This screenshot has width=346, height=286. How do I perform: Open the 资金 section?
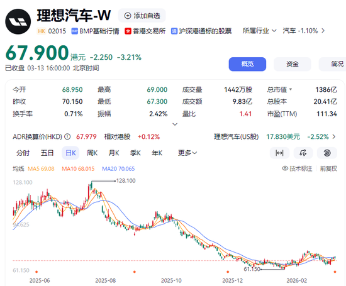coord(293,64)
